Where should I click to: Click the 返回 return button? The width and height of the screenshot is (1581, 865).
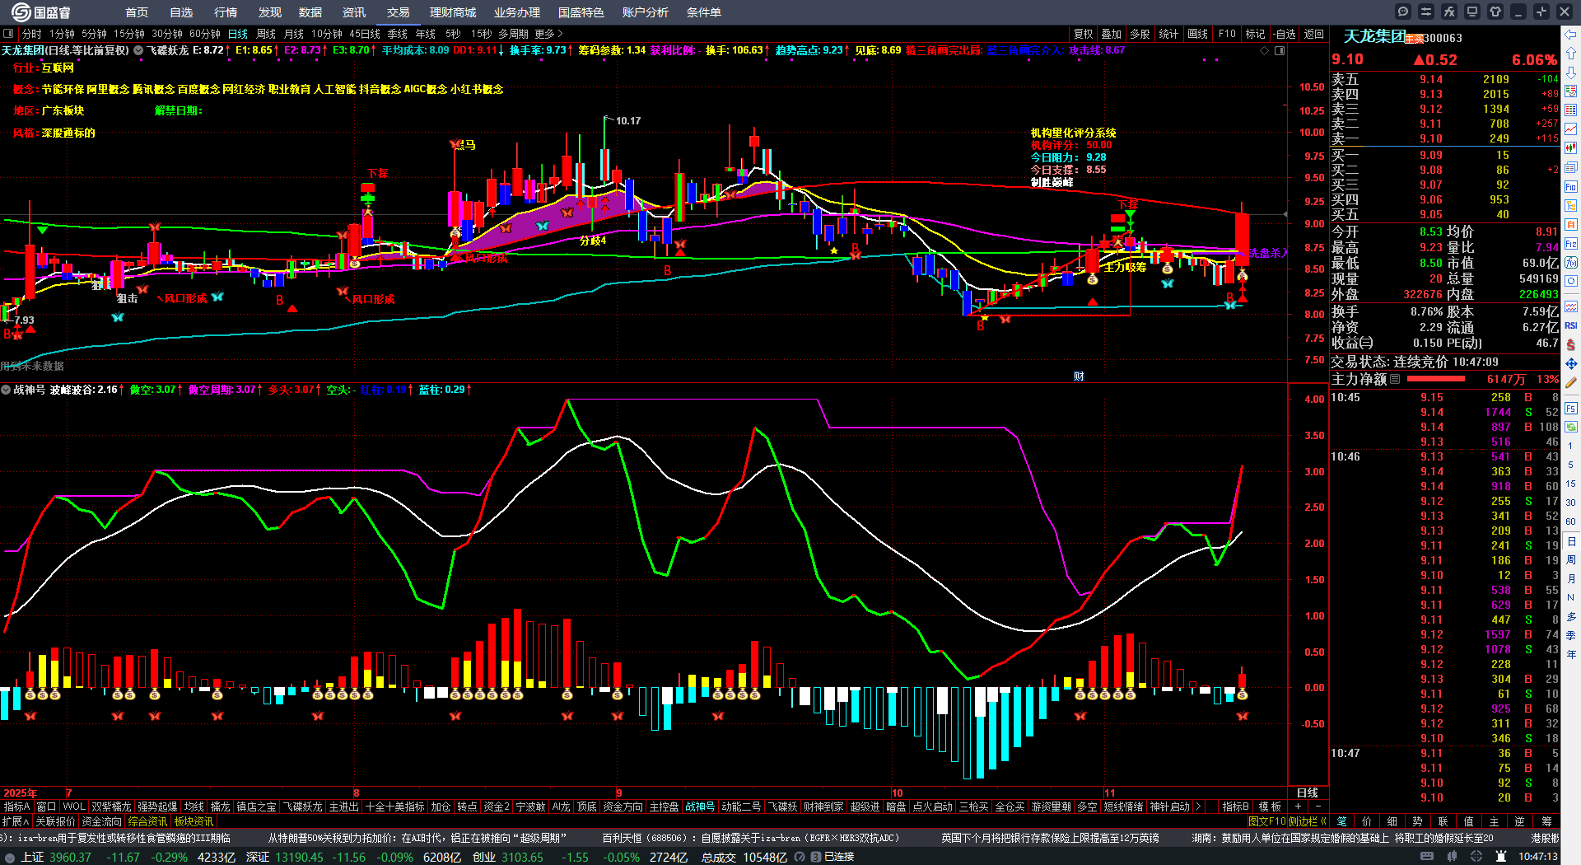coord(1314,34)
